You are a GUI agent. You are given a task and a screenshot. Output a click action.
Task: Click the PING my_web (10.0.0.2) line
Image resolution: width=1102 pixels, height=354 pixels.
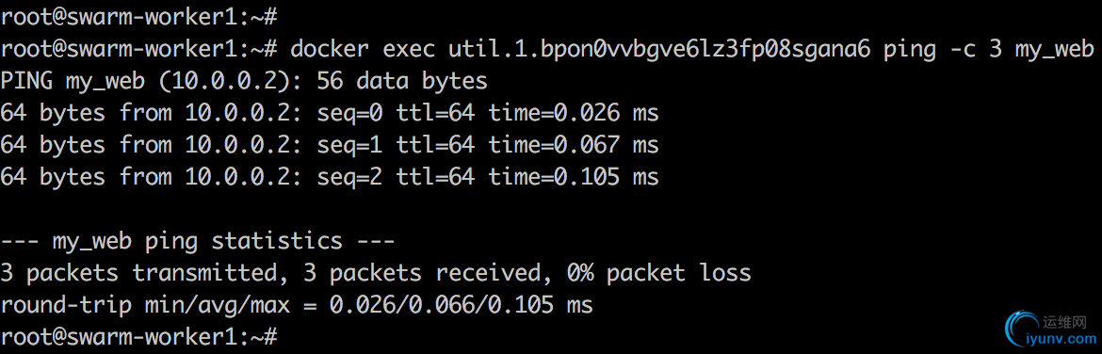[x=244, y=81]
